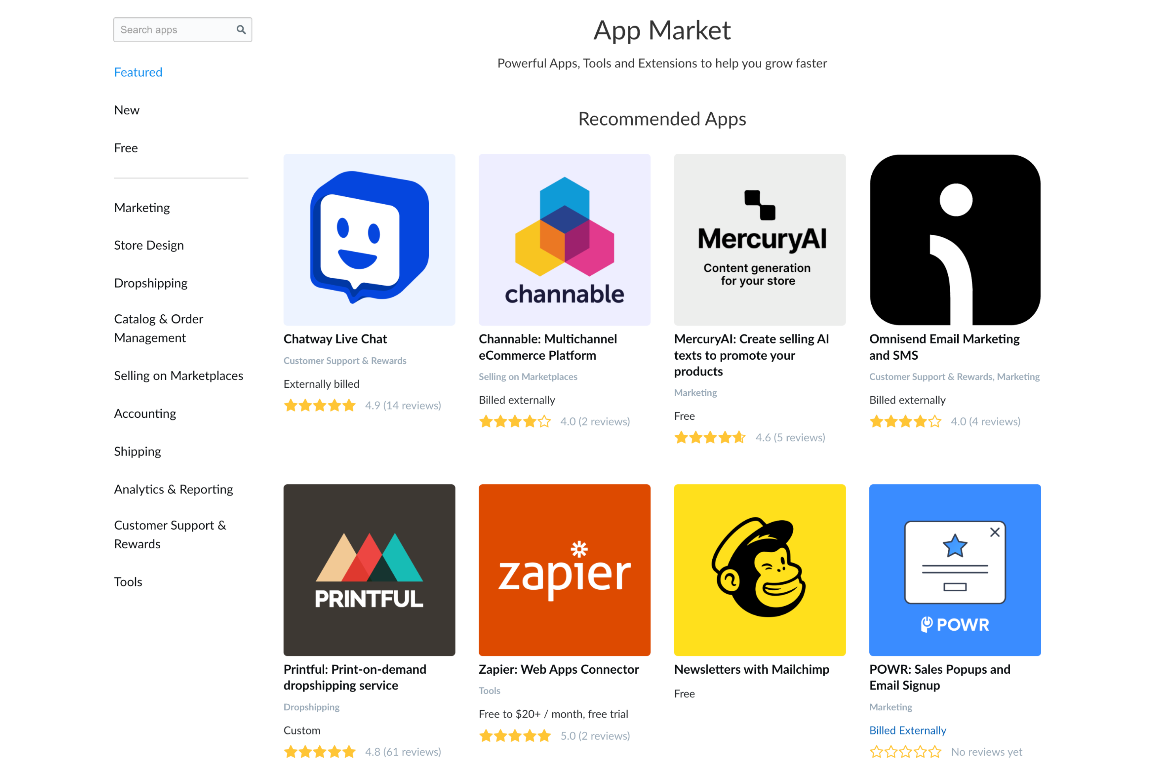
Task: Select the Tools category in sidebar
Action: click(x=128, y=582)
